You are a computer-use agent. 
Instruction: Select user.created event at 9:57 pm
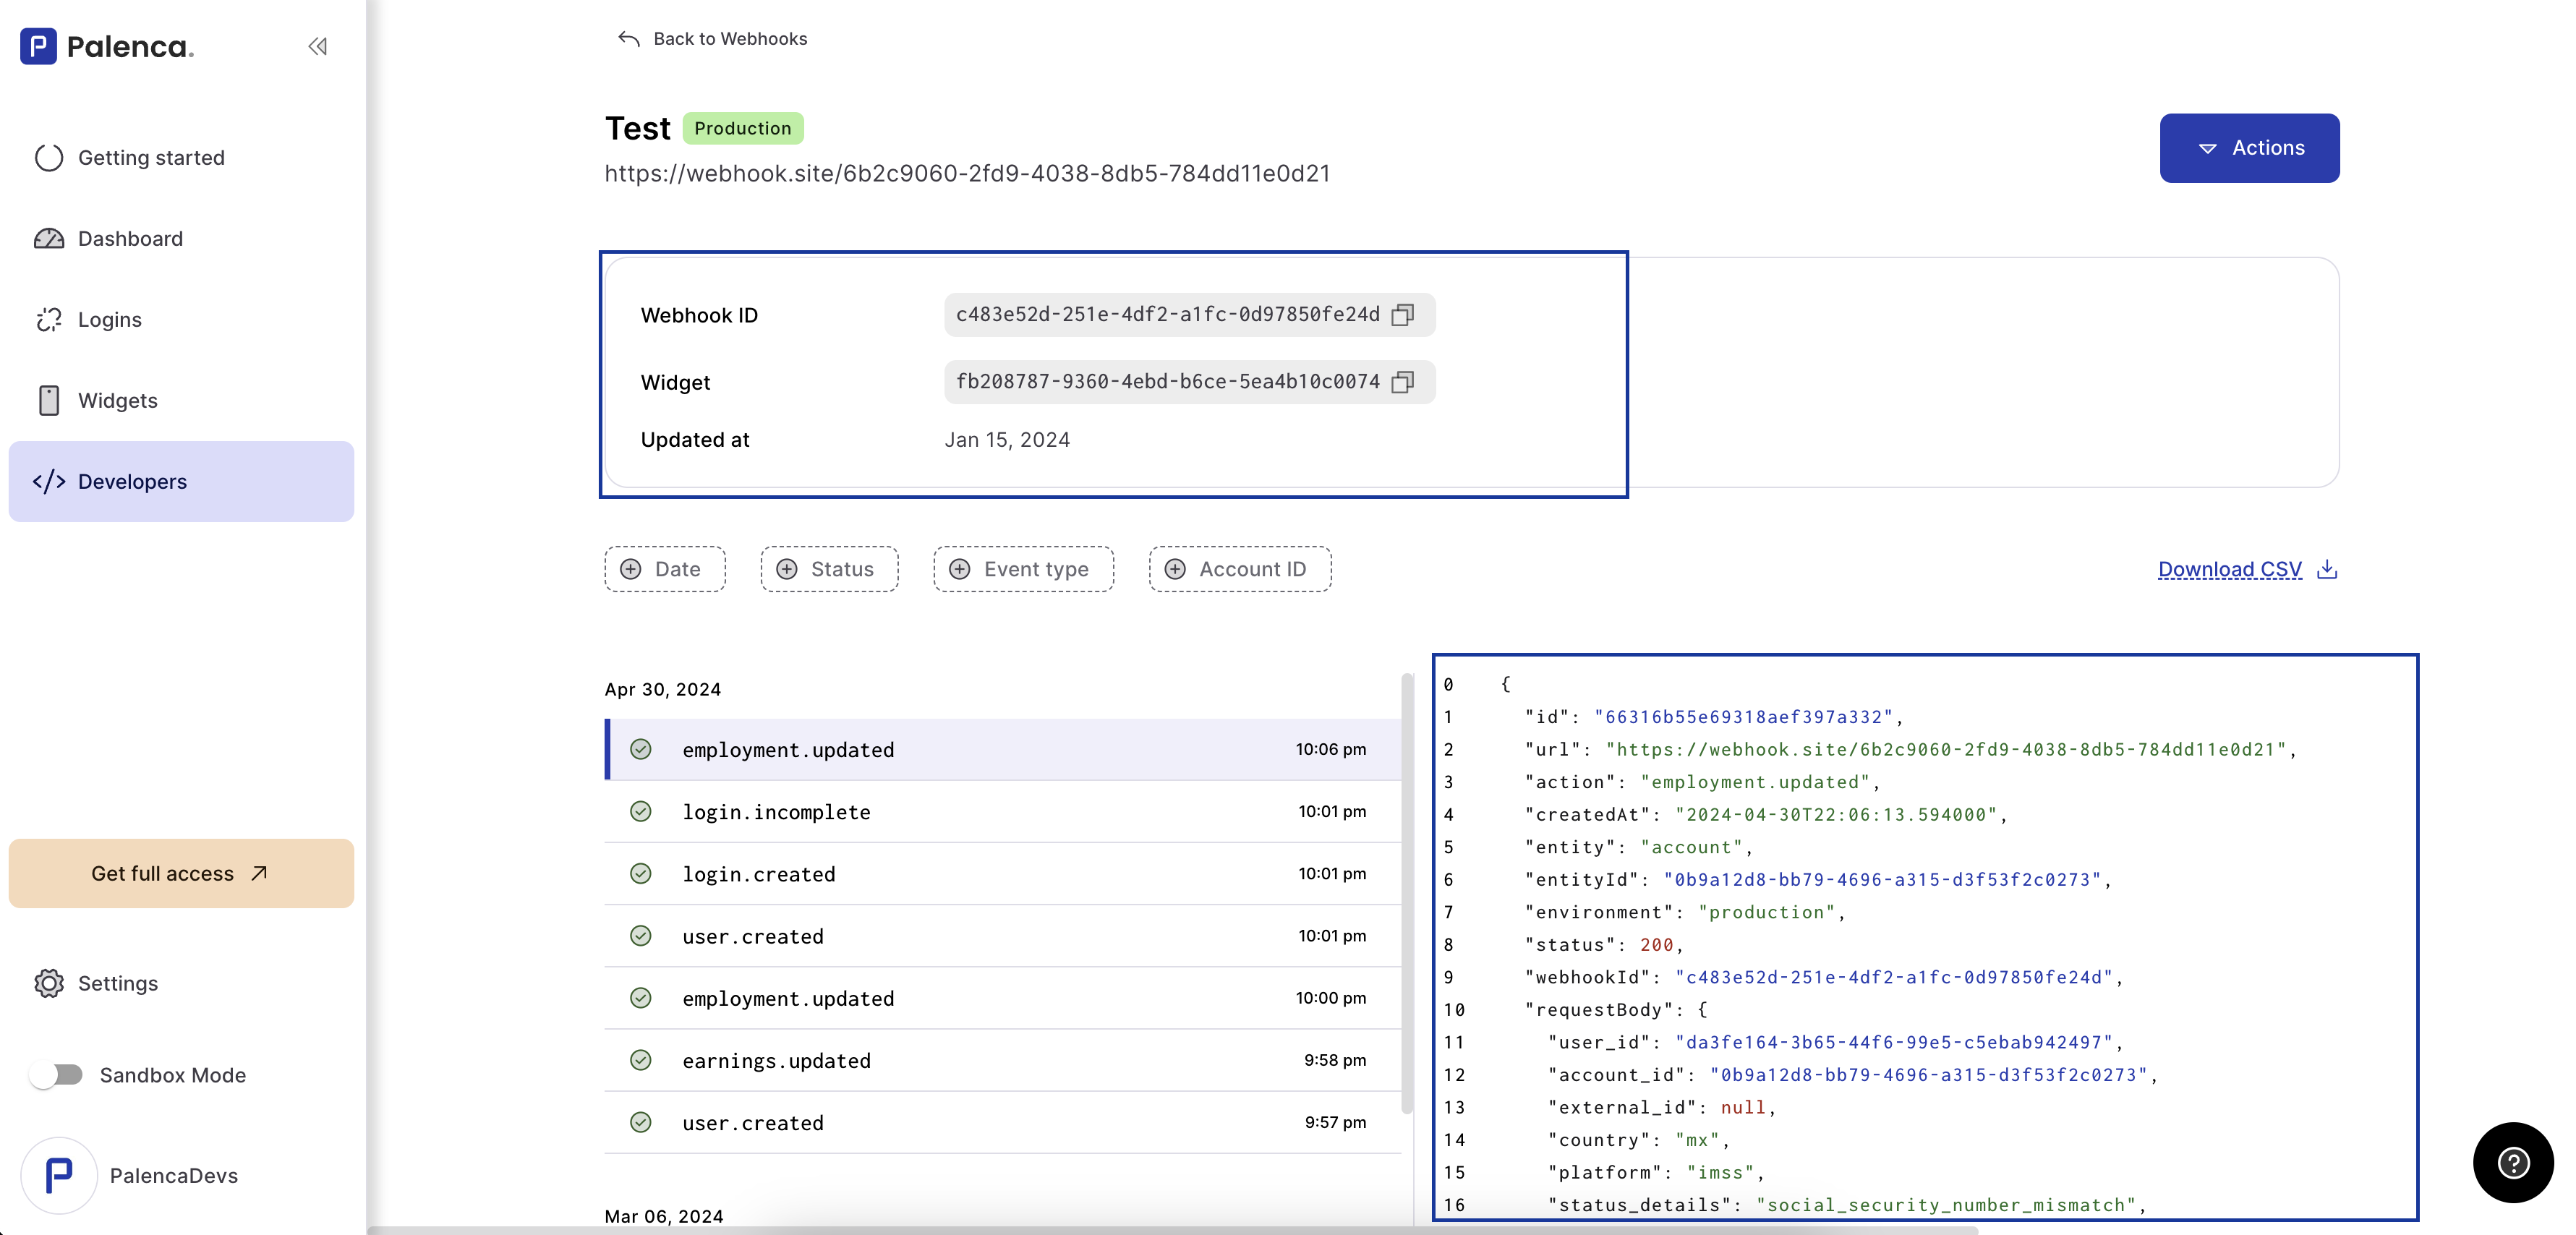[1003, 1122]
